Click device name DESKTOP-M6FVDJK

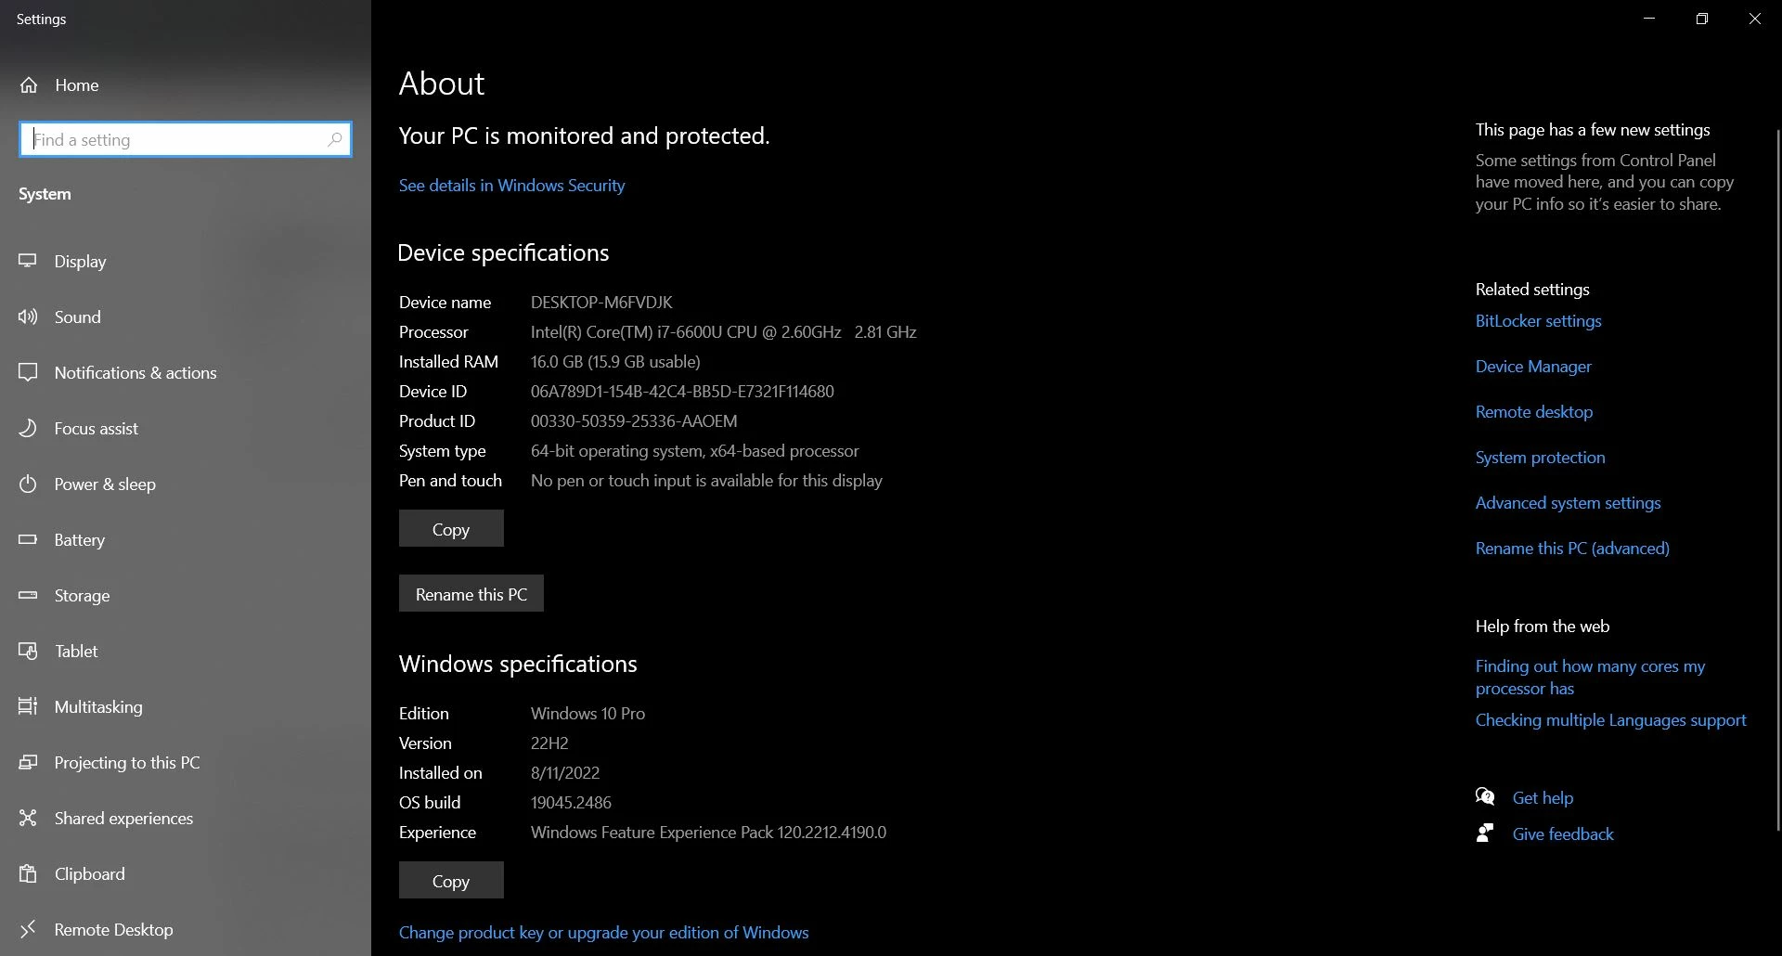[x=601, y=303]
